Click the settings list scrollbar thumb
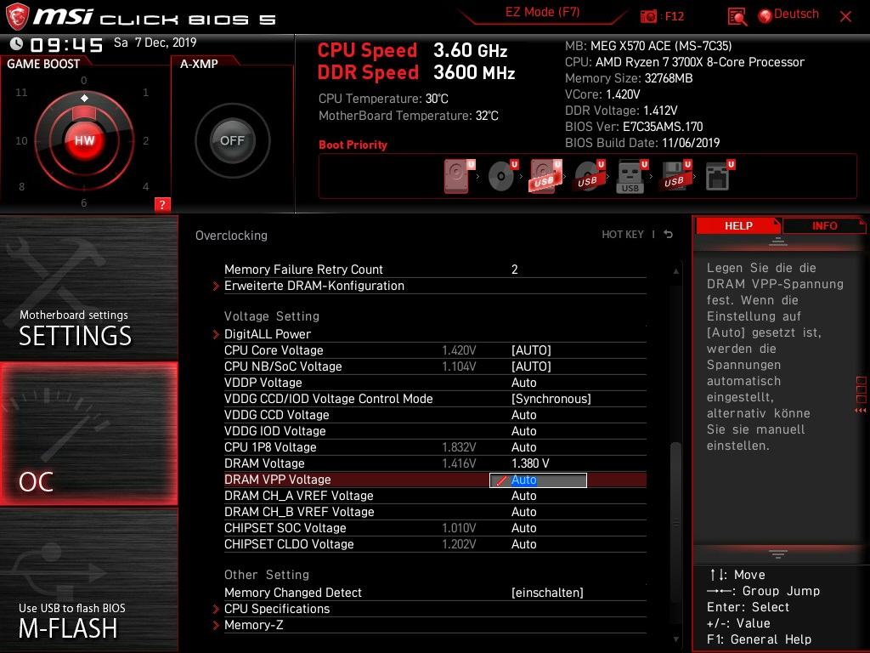Image resolution: width=870 pixels, height=653 pixels. 675,522
